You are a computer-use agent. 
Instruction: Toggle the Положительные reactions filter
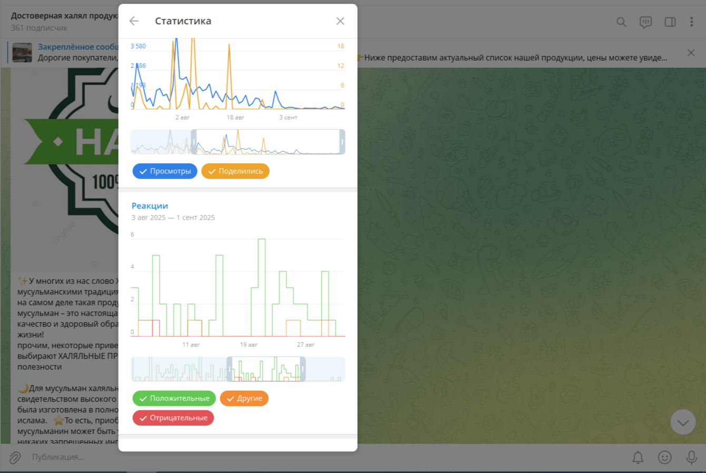174,399
